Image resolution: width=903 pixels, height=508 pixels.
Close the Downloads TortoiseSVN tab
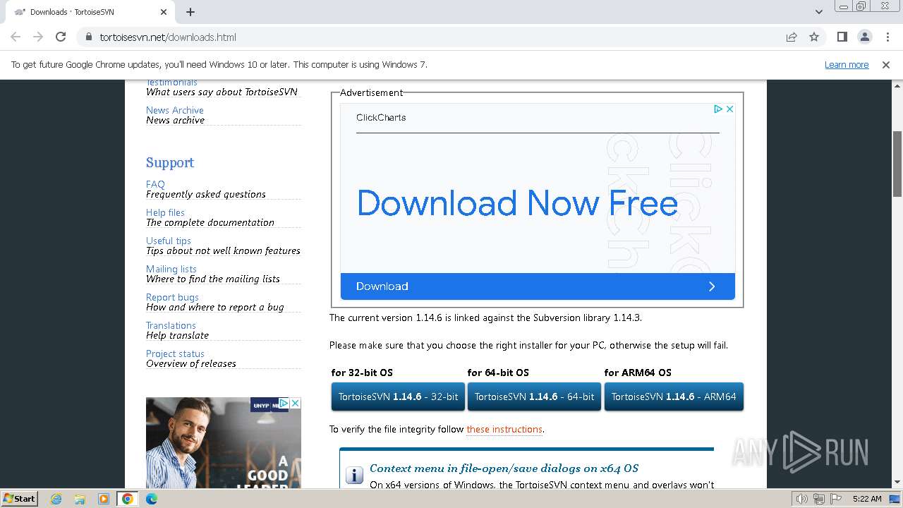point(164,12)
